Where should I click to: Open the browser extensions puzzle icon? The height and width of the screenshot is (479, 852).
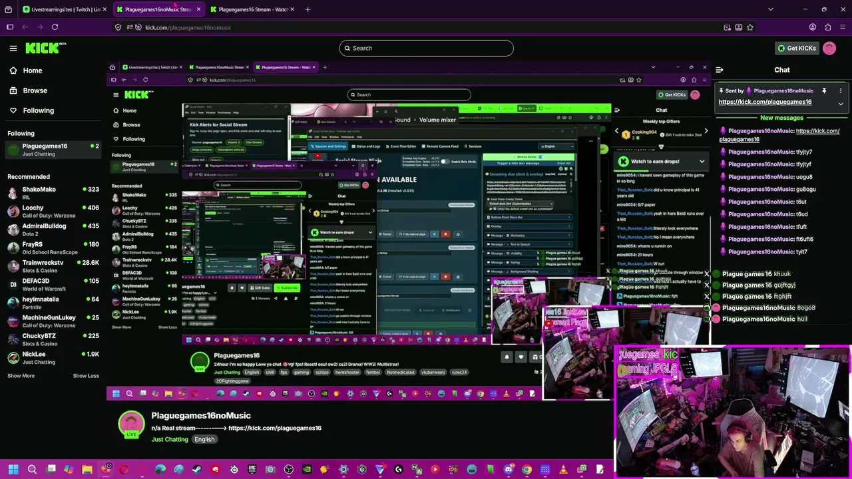(827, 27)
